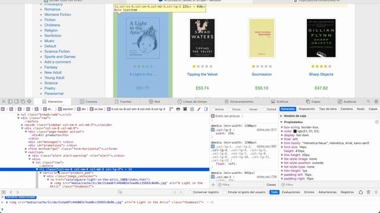
Task: Check the Hover pseudo-class checkbox
Action: (x=247, y=109)
